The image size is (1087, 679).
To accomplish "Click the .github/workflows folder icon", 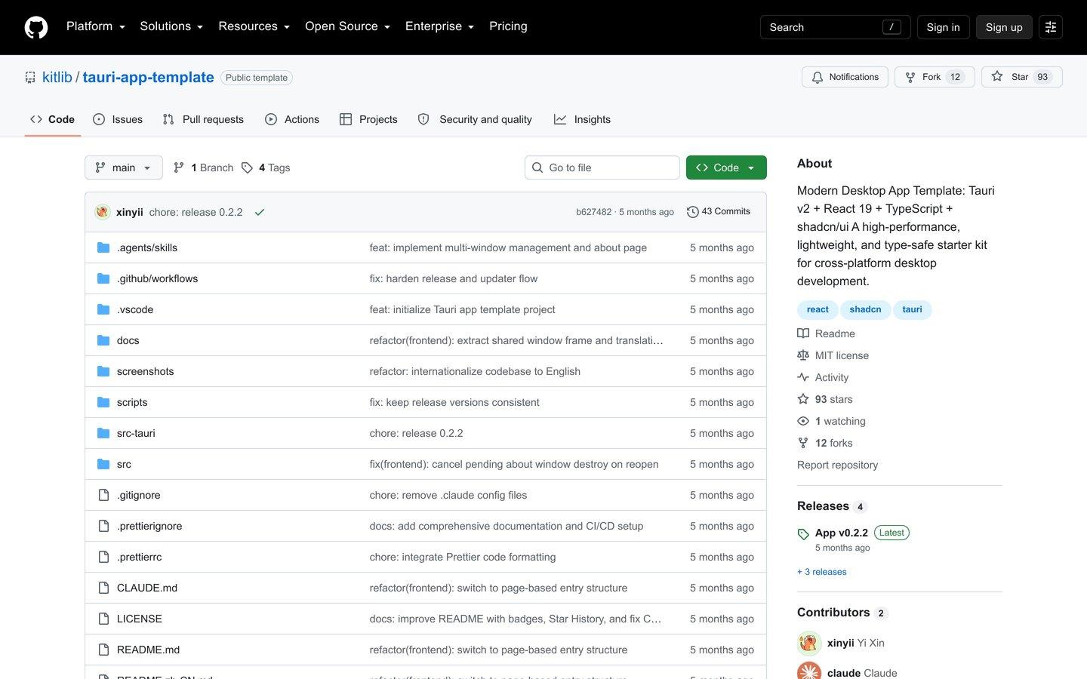I will pos(103,278).
